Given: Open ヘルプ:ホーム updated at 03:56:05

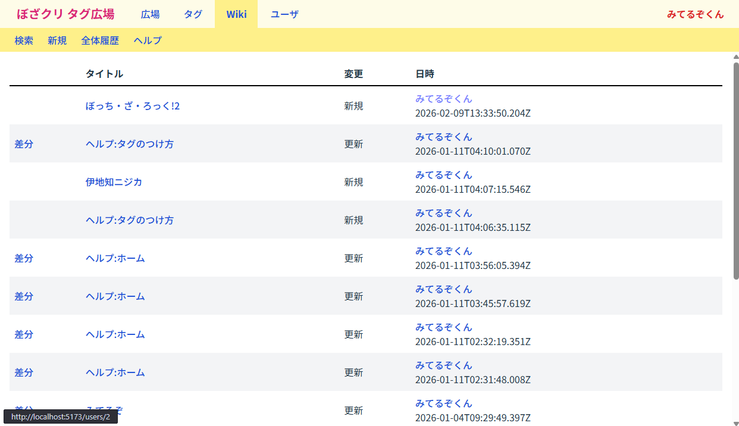Looking at the screenshot, I should point(115,258).
